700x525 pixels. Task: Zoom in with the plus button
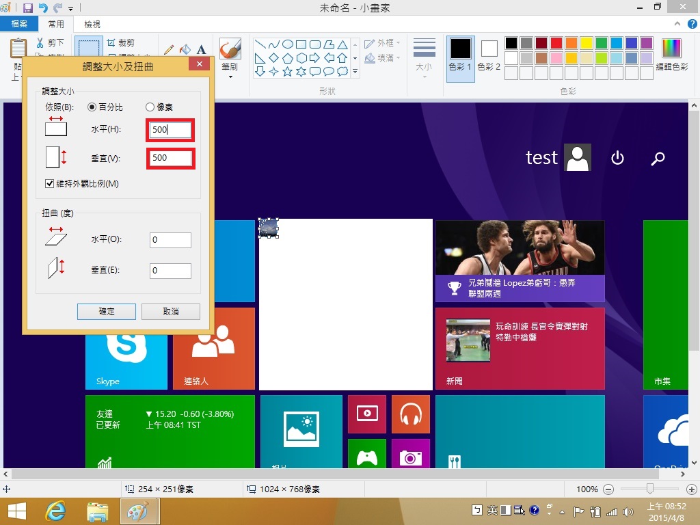pos(692,489)
